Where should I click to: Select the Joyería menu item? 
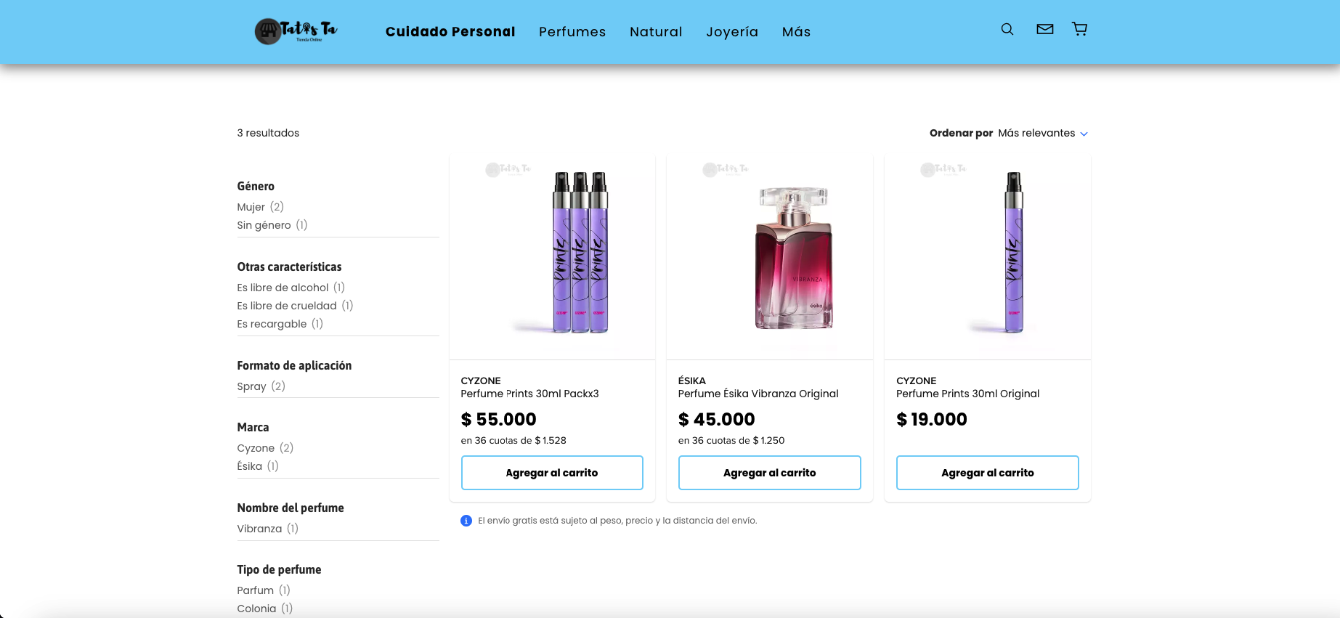pyautogui.click(x=732, y=32)
